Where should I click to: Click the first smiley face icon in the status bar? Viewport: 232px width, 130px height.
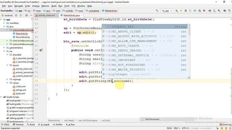222,128
